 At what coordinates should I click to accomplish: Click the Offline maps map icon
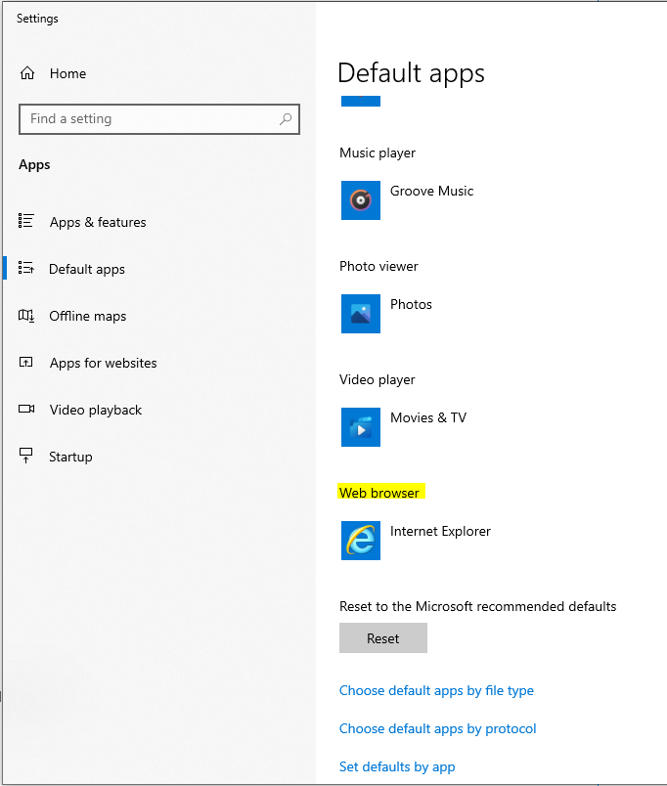click(26, 316)
